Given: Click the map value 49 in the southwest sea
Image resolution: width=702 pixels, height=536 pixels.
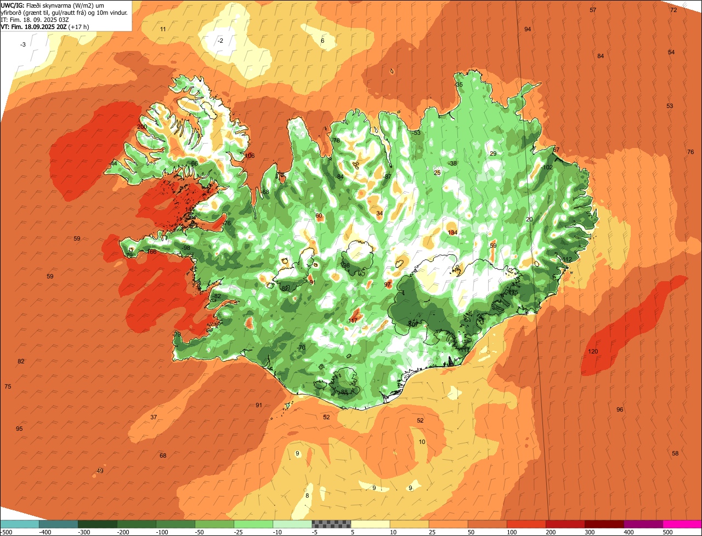Looking at the screenshot, I should pos(100,471).
